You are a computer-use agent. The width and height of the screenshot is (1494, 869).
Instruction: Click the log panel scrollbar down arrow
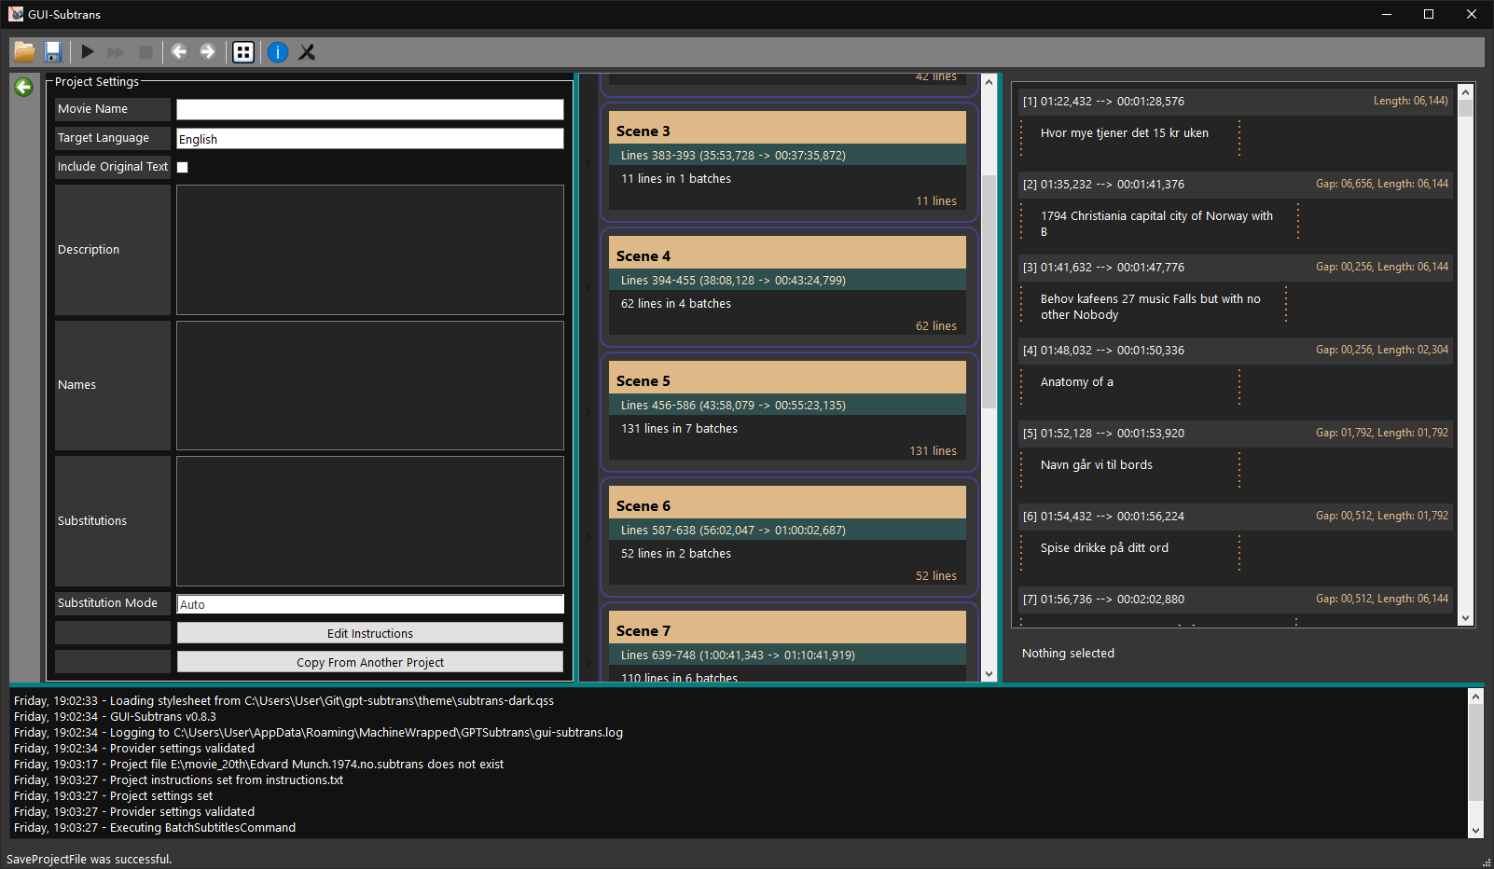click(1475, 831)
